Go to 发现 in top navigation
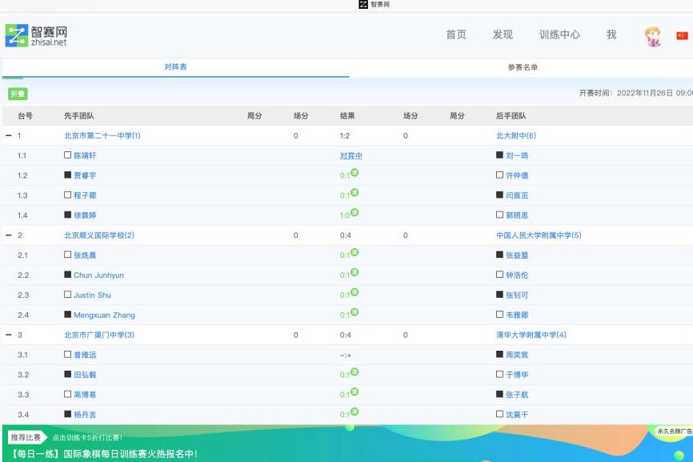Viewport: 693px width, 462px height. (x=503, y=35)
